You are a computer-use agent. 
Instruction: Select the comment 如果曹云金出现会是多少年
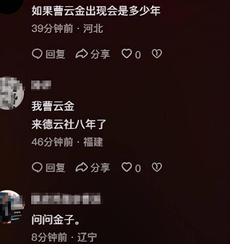(96, 11)
